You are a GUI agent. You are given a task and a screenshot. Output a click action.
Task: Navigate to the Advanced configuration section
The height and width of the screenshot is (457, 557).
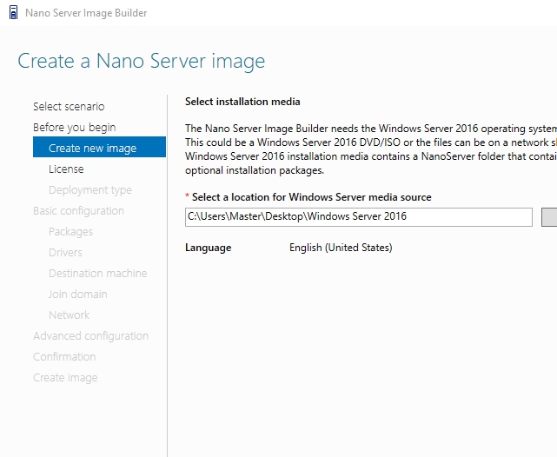click(x=90, y=336)
